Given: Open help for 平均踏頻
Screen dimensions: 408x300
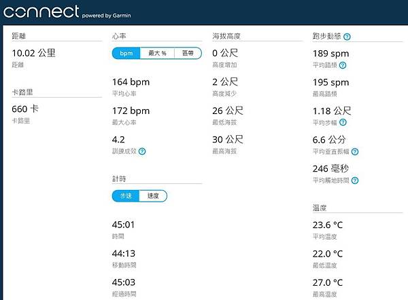Looking at the screenshot, I should [343, 65].
